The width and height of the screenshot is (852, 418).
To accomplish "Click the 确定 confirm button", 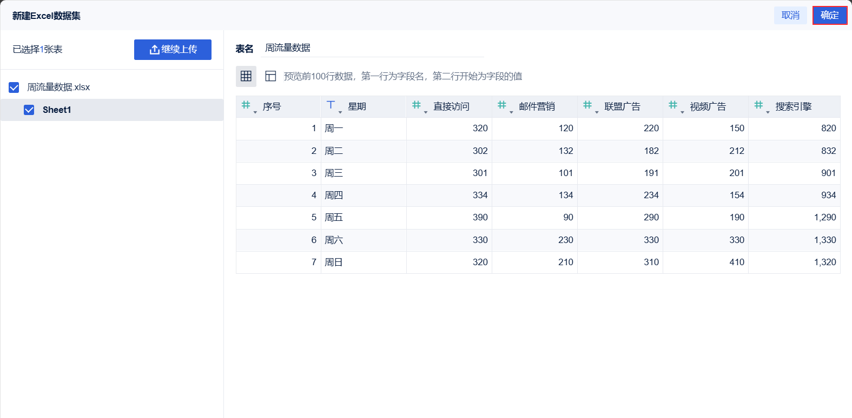I will [829, 16].
